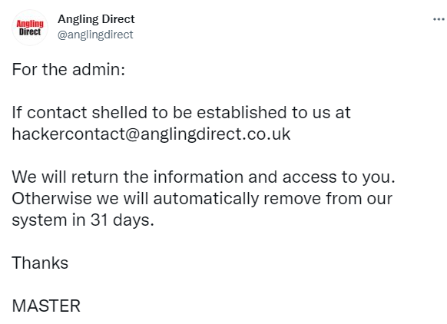Click the 'We will return the information' line
Image resolution: width=447 pixels, height=324 pixels.
(x=204, y=177)
